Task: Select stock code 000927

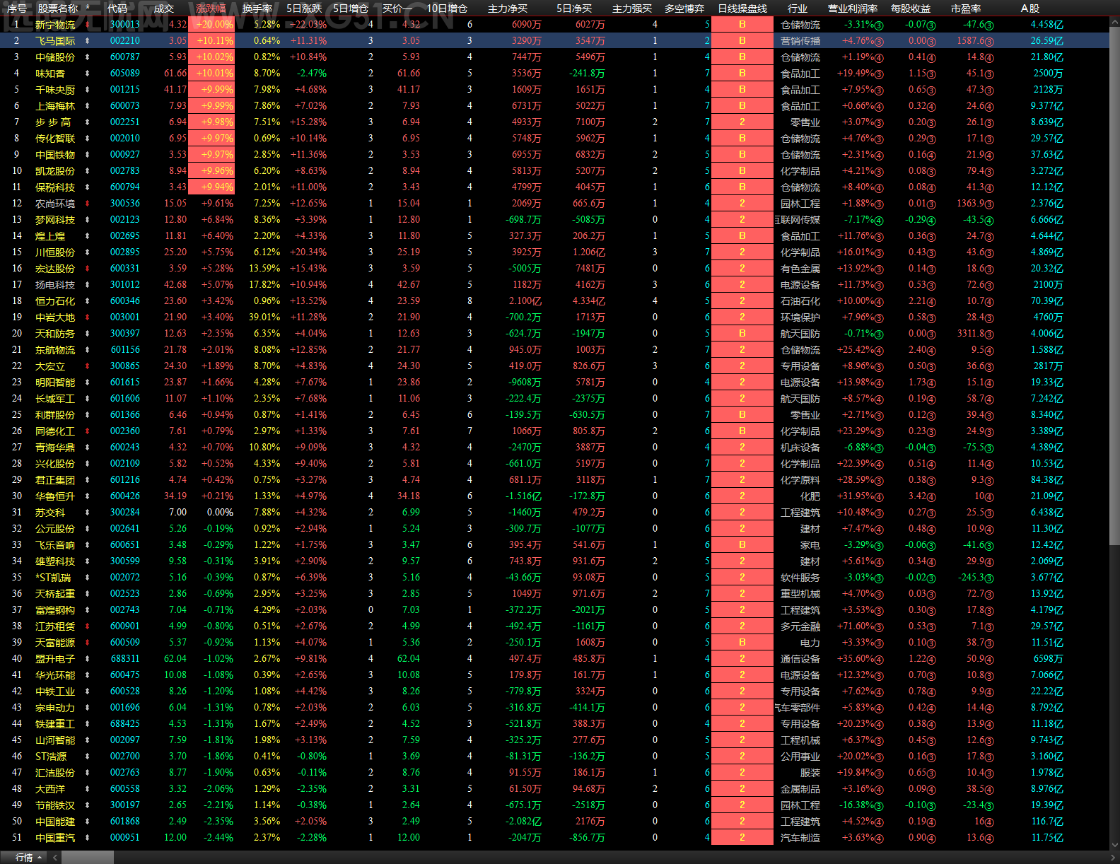Action: pos(125,155)
